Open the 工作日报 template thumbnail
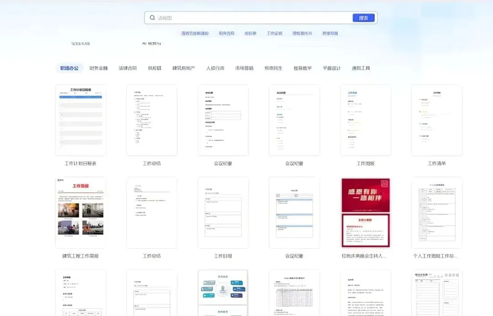The height and width of the screenshot is (316, 493). (x=223, y=212)
